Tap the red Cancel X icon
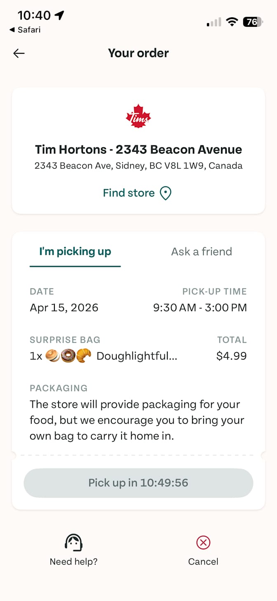 pos(203,542)
